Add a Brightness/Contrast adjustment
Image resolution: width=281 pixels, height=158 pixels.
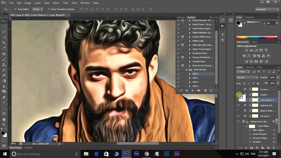pyautogui.click(x=246, y=50)
